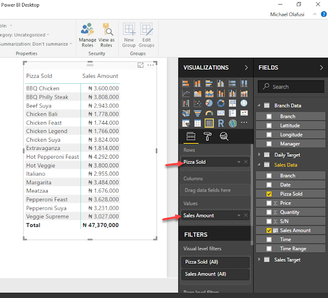Switch to the Analytics tab

click(224, 137)
